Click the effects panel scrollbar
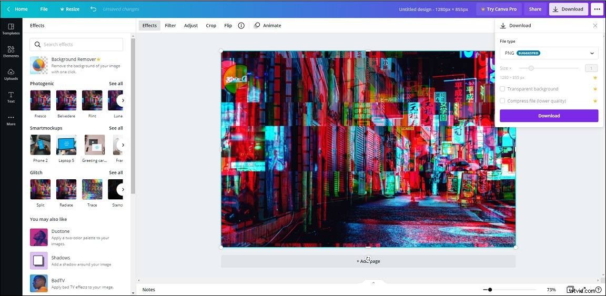This screenshot has width=606, height=296. [133, 116]
